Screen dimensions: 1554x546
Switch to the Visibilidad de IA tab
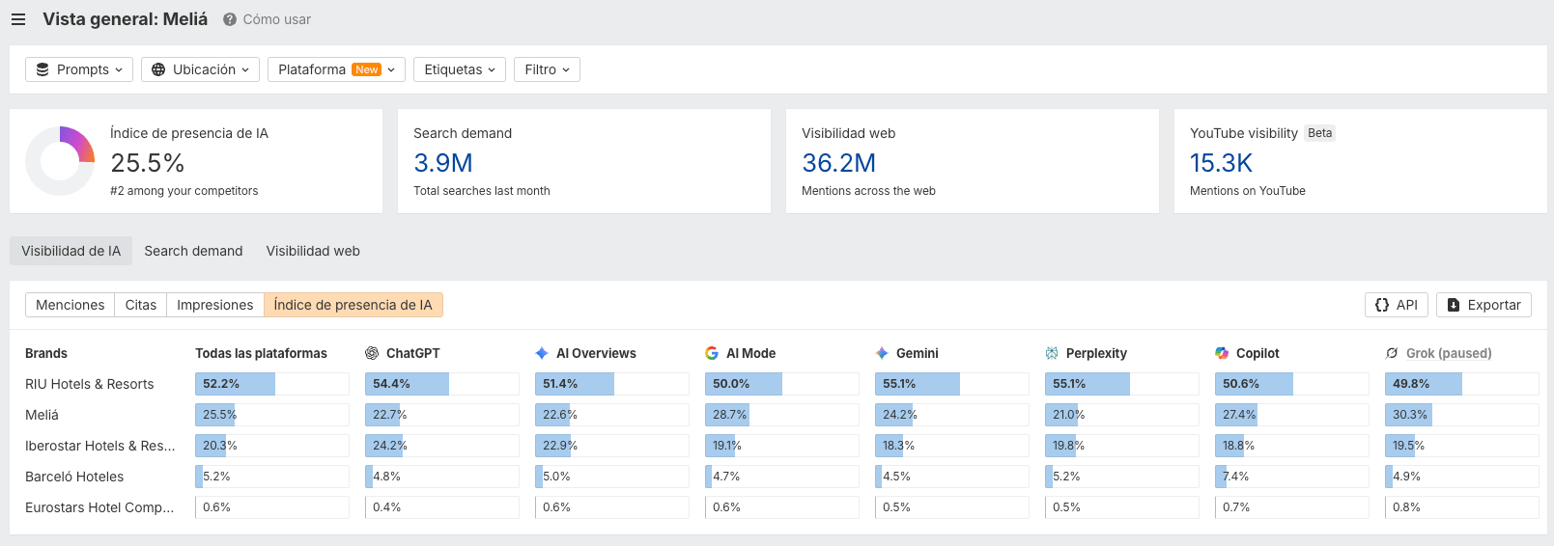(x=71, y=251)
